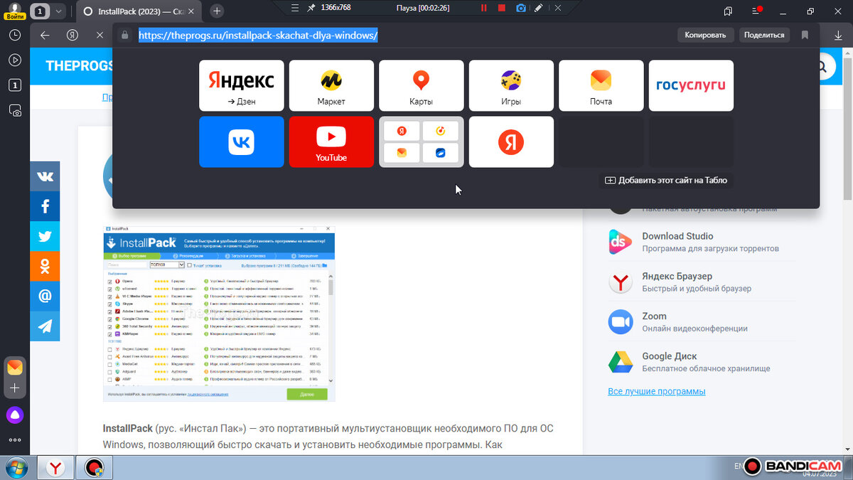Image resolution: width=853 pixels, height=480 pixels.
Task: Click the three dots sidebar menu
Action: click(x=15, y=440)
